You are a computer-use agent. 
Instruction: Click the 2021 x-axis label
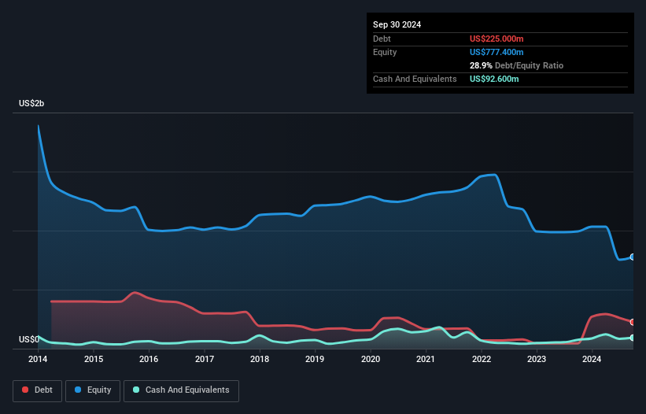click(x=426, y=359)
